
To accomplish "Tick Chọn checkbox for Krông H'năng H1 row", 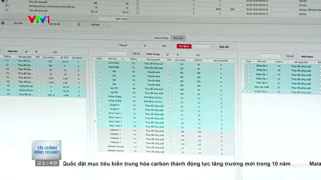I will point(100,96).
